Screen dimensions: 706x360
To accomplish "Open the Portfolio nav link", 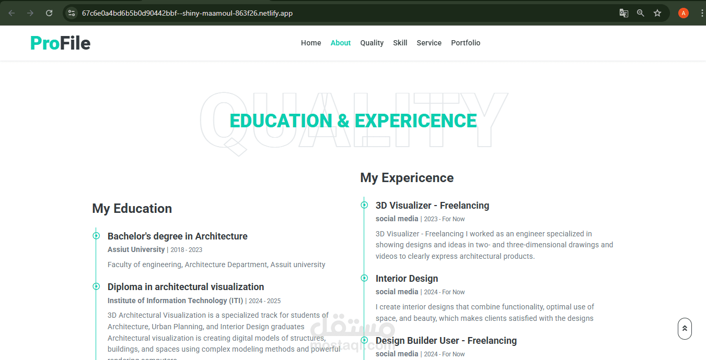I will coord(466,43).
